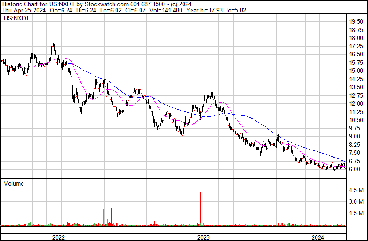Click the Volume panel label
The width and height of the screenshot is (368, 241).
click(x=14, y=183)
